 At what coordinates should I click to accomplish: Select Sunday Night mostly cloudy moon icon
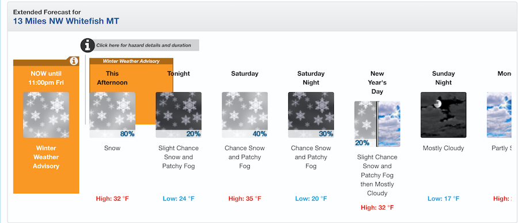443,115
